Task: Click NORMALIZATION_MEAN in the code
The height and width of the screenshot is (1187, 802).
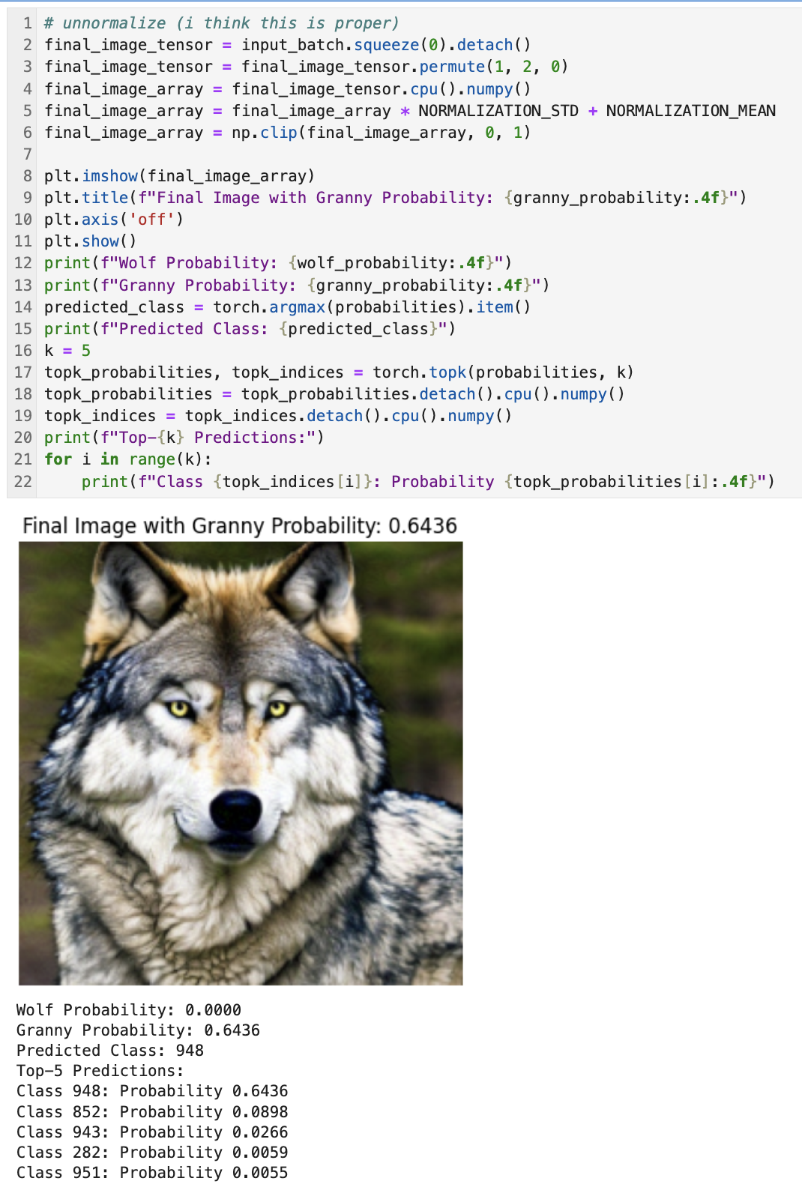Action: pos(691,111)
